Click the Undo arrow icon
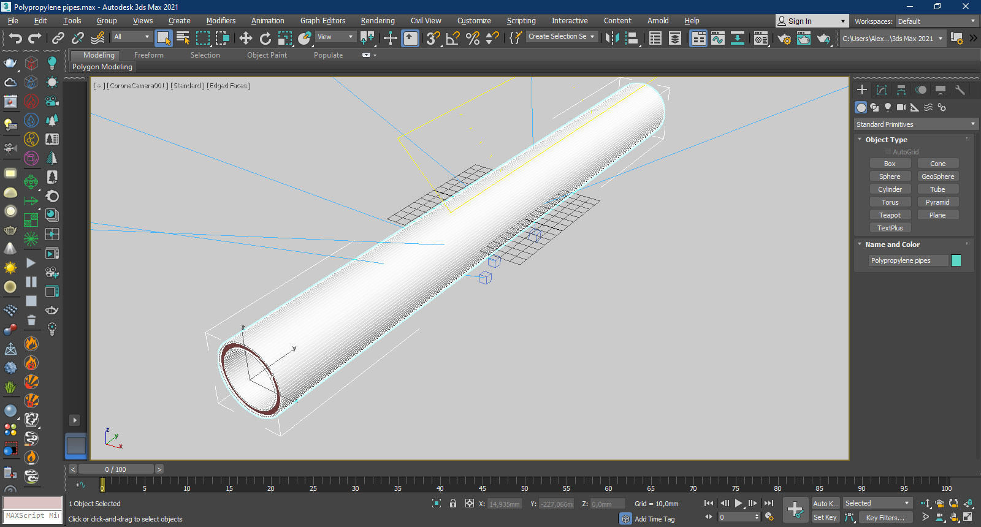The height and width of the screenshot is (527, 981). tap(15, 39)
